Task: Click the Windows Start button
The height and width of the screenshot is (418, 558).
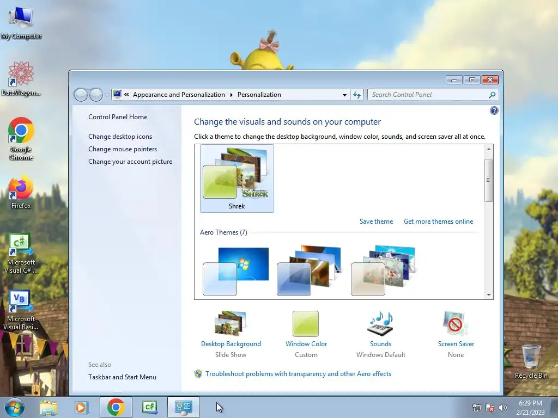Action: [15, 407]
